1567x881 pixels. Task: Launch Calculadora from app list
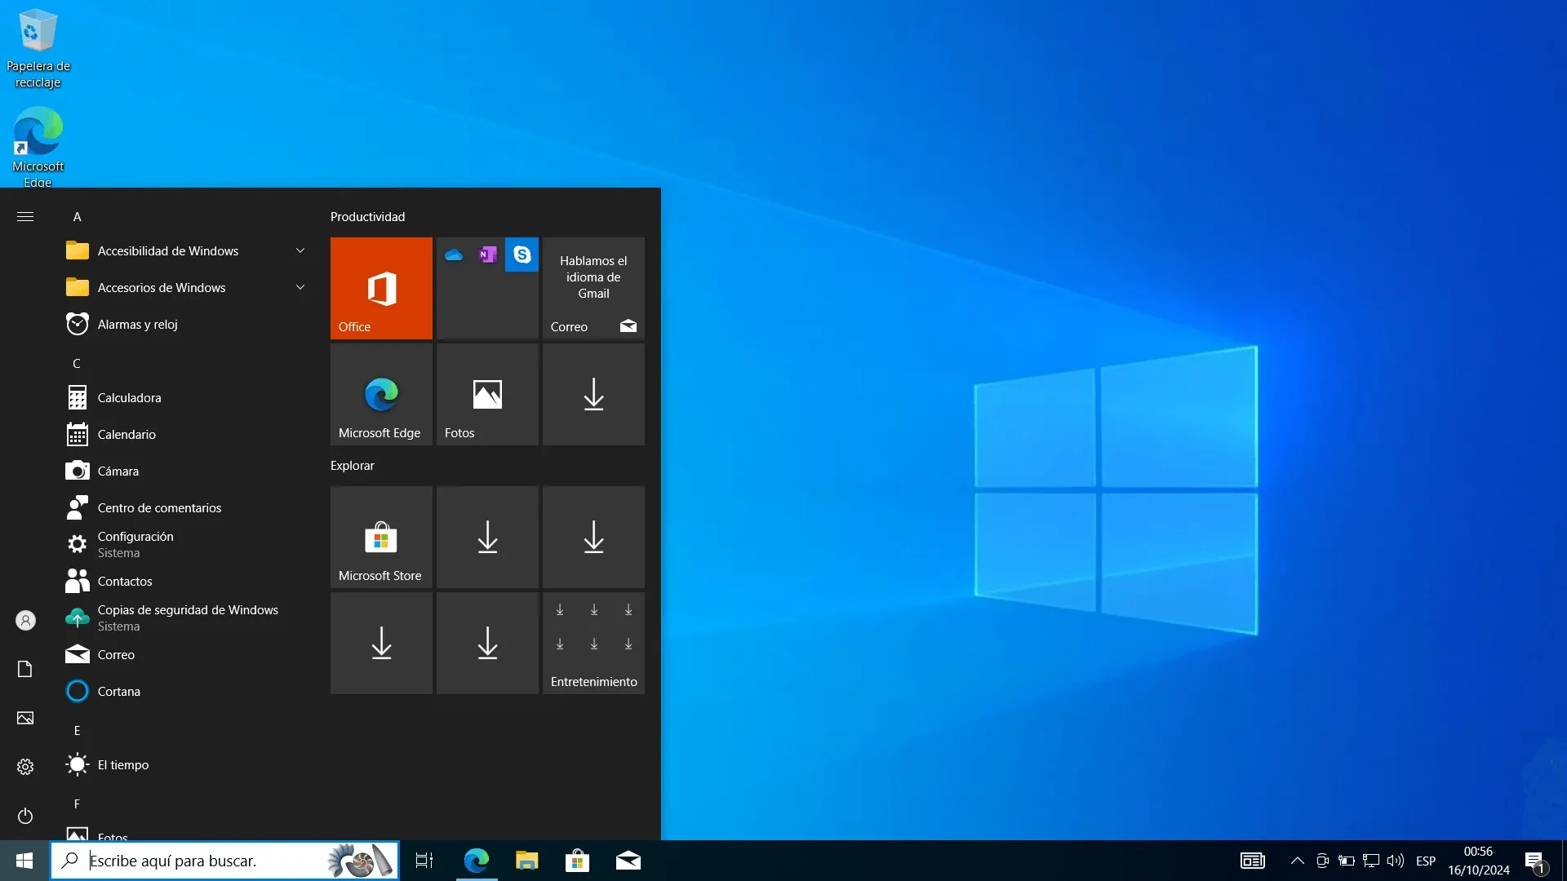tap(188, 397)
